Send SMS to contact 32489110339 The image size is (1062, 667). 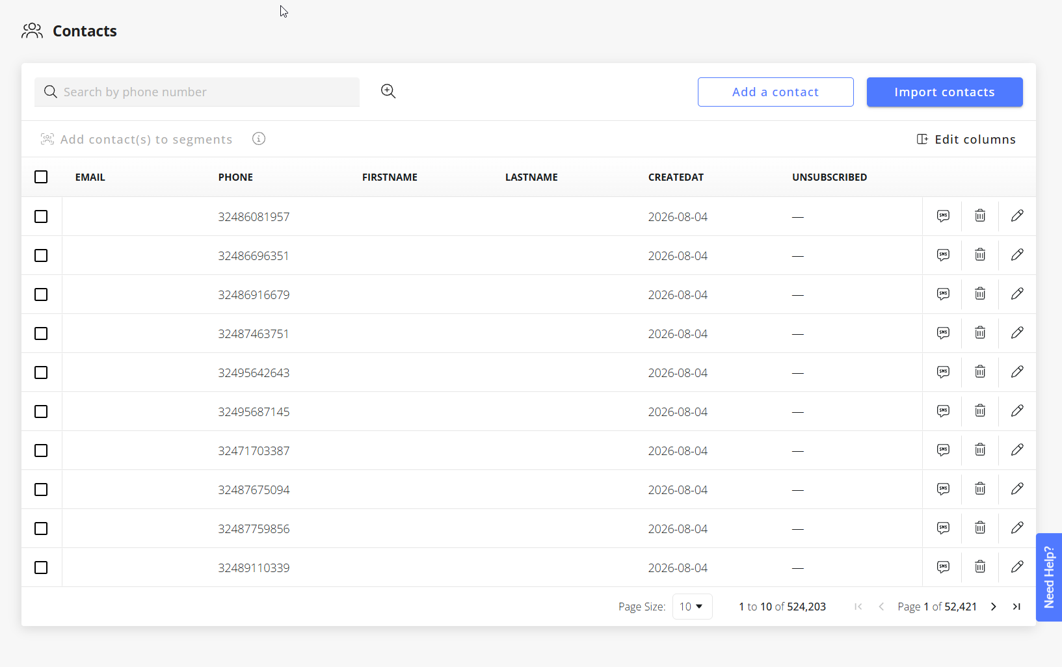tap(943, 567)
